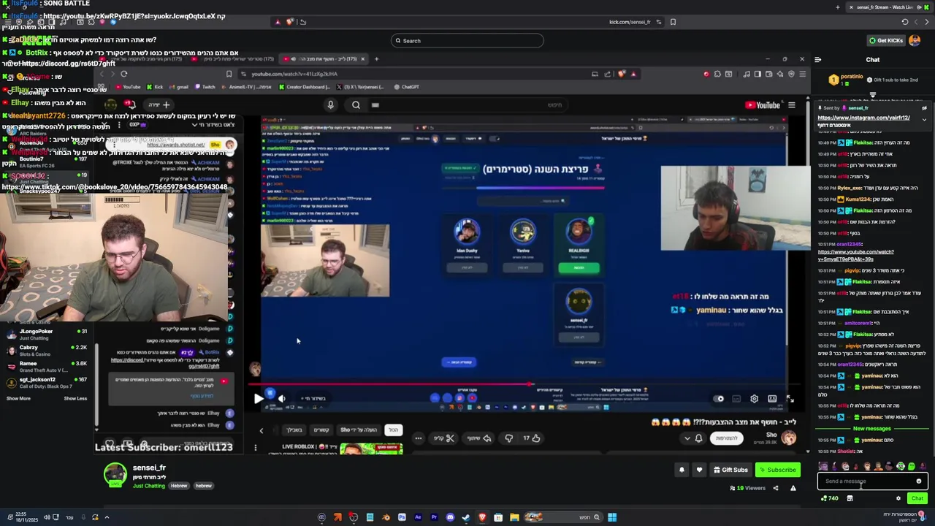Open YouTube voice search microphone
The image size is (935, 526).
coord(331,104)
